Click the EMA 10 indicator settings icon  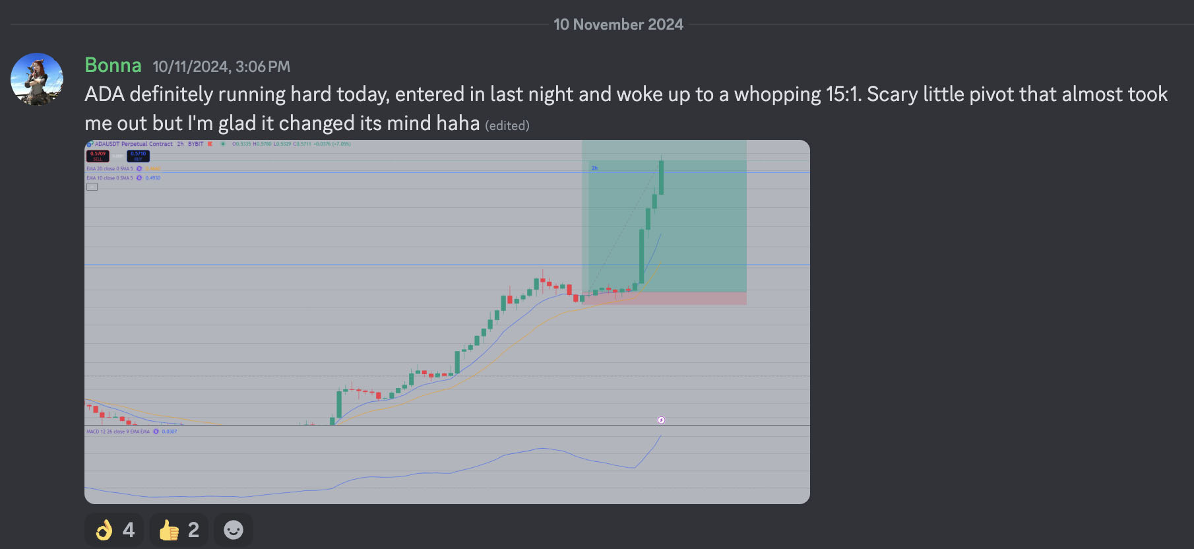[x=139, y=178]
